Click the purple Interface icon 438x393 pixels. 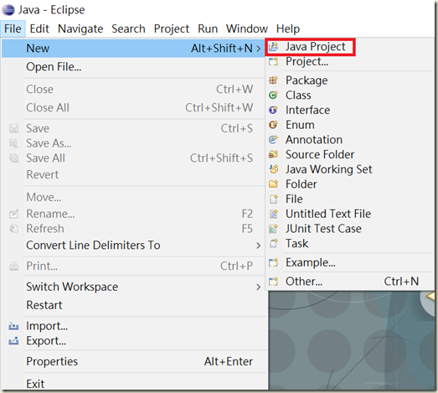tap(274, 110)
